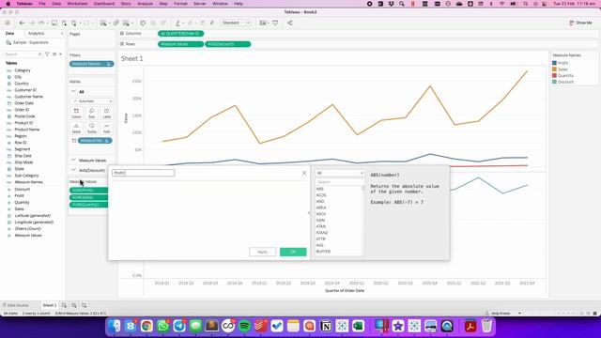The image size is (601, 338).
Task: Select the Measure Names pill in Filters
Action: pyautogui.click(x=92, y=64)
